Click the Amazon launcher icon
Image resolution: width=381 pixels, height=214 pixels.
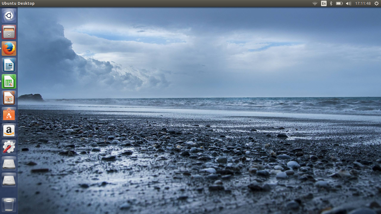pyautogui.click(x=9, y=131)
